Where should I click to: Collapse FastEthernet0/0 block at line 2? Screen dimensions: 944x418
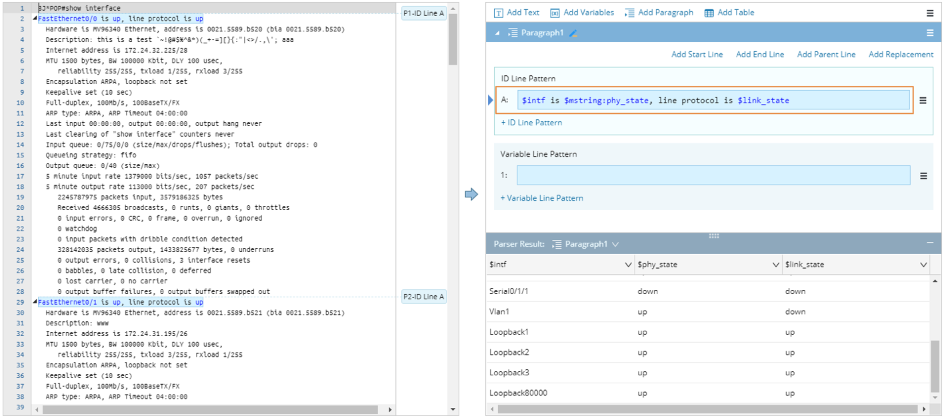tap(35, 19)
